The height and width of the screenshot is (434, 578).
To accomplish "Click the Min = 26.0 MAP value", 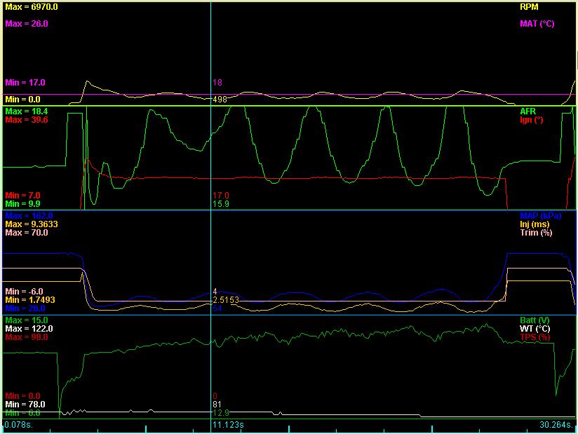I will point(25,308).
